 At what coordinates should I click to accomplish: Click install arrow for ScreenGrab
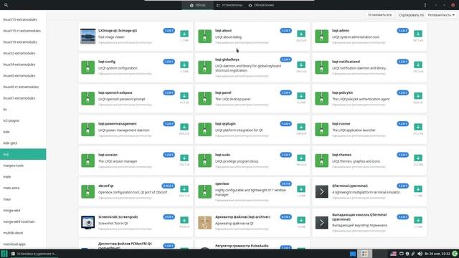click(184, 220)
